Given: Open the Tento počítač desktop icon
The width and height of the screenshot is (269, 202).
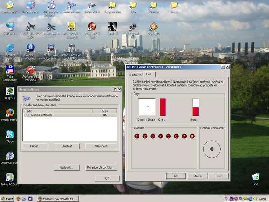Looking at the screenshot, I should click(x=30, y=7).
